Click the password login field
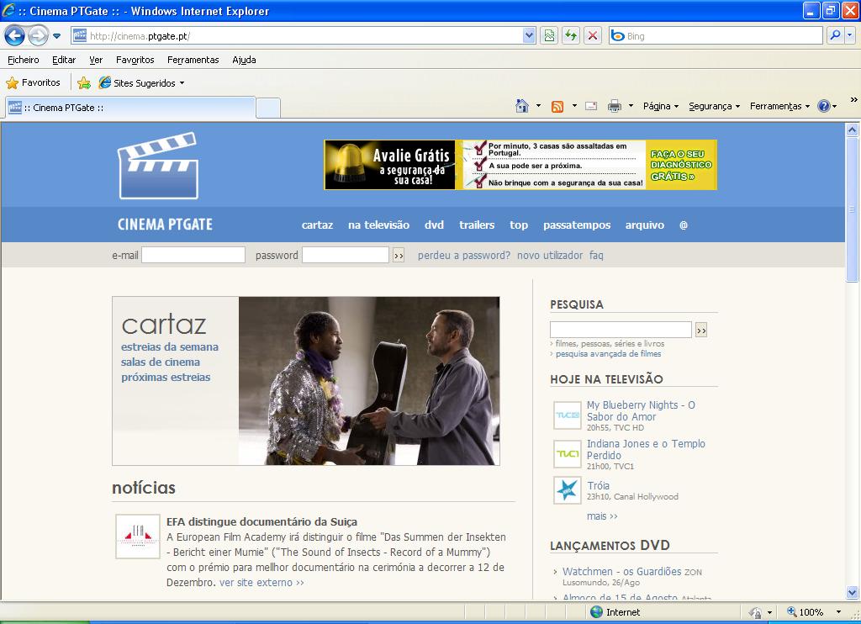861x624 pixels. pyautogui.click(x=346, y=255)
